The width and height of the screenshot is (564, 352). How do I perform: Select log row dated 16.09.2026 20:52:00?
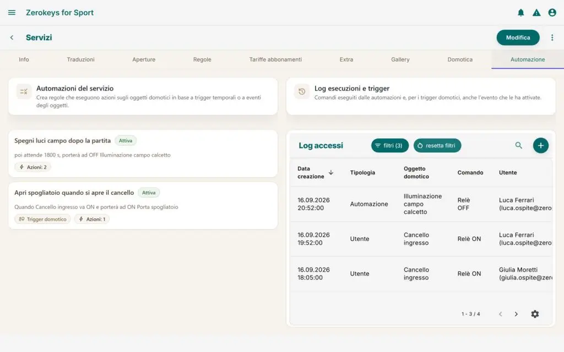tap(421, 204)
